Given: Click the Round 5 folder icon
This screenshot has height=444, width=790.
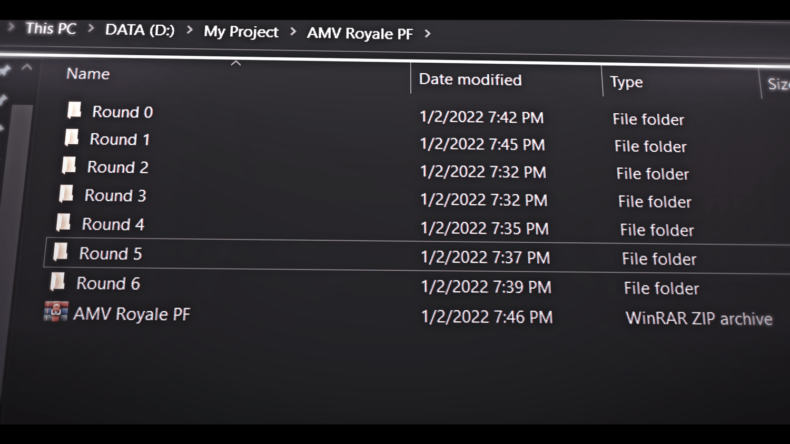Looking at the screenshot, I should pyautogui.click(x=61, y=252).
